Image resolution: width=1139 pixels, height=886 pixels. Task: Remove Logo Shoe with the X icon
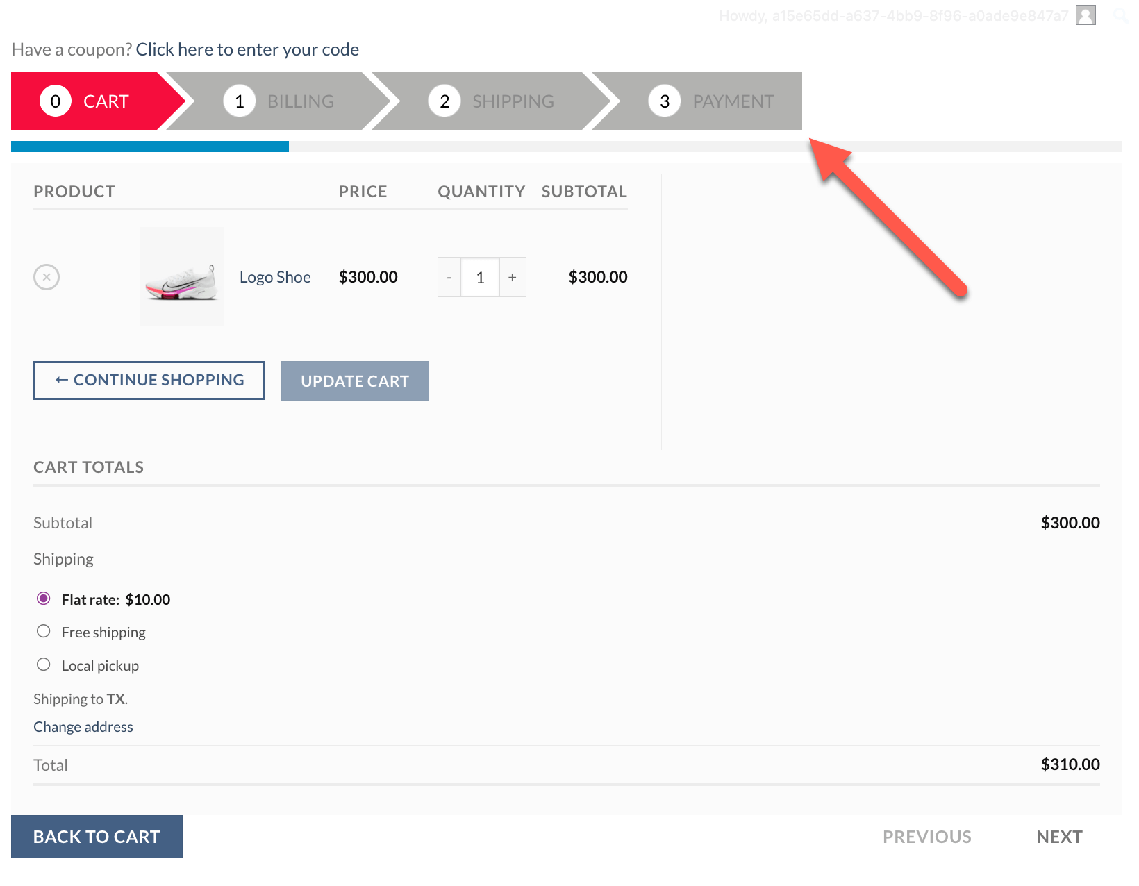pos(47,277)
